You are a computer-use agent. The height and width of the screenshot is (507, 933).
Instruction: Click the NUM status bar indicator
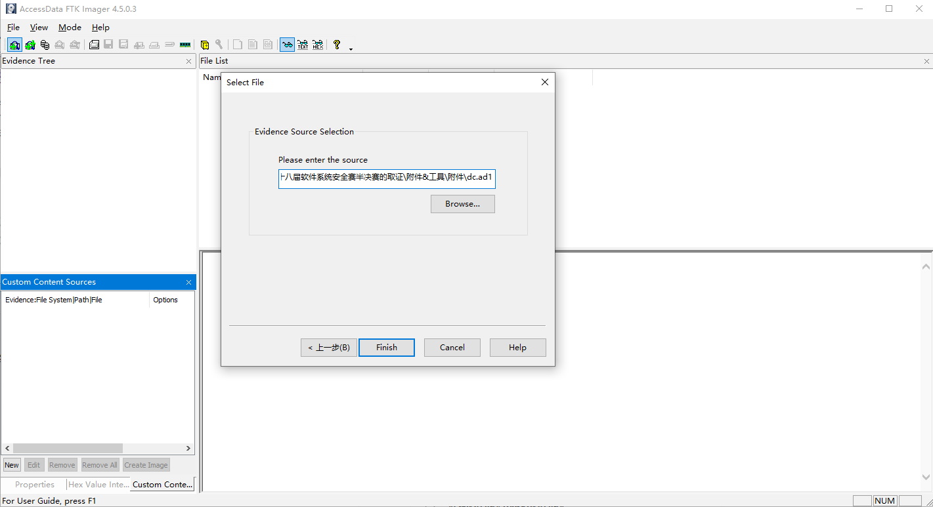[884, 500]
